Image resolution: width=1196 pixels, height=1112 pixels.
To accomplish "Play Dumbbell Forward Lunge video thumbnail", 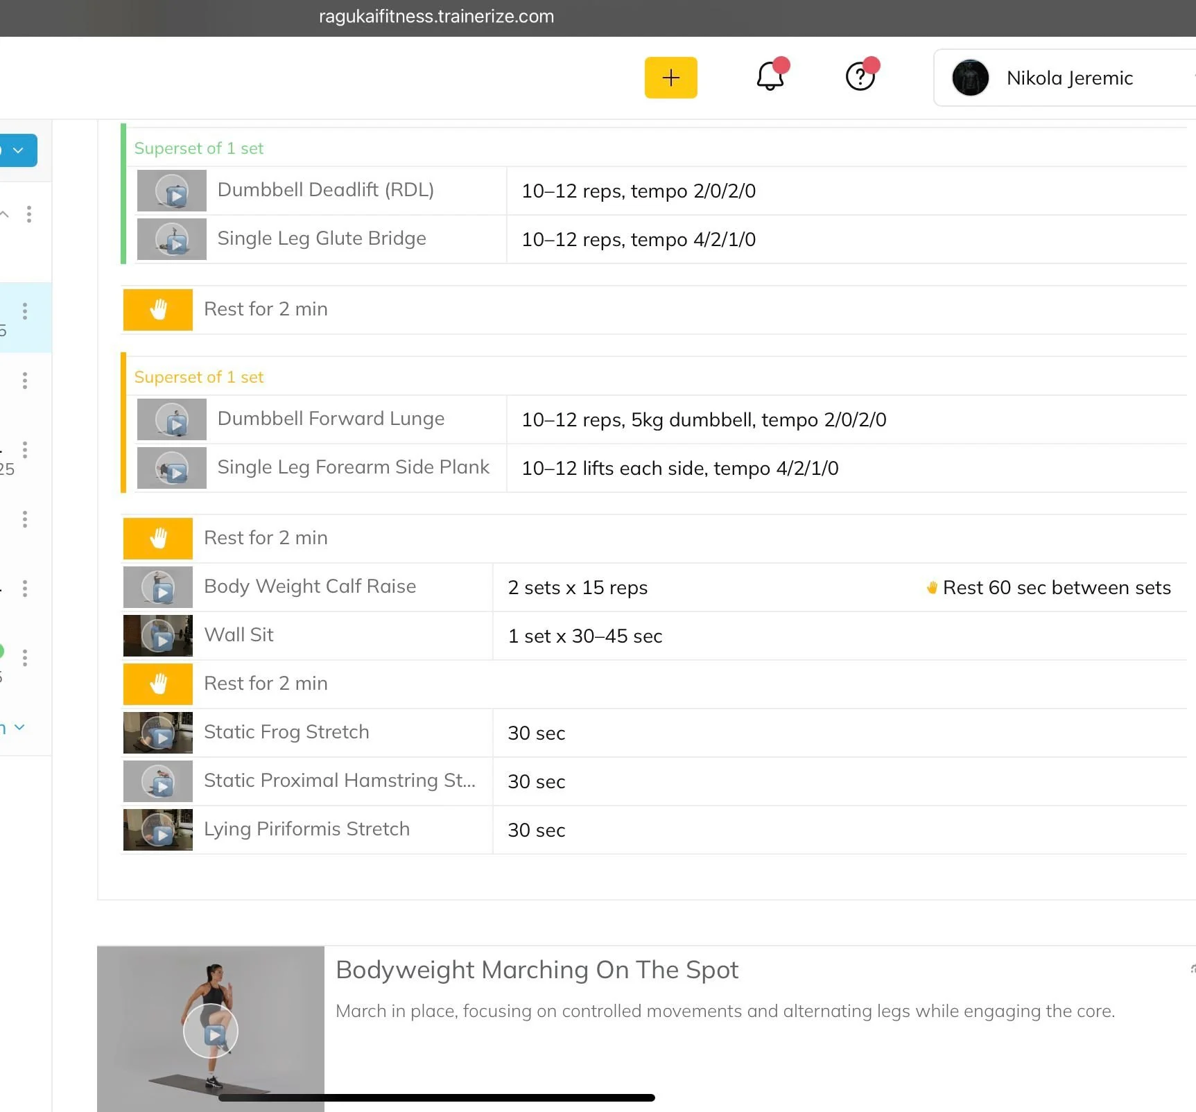I will [172, 419].
